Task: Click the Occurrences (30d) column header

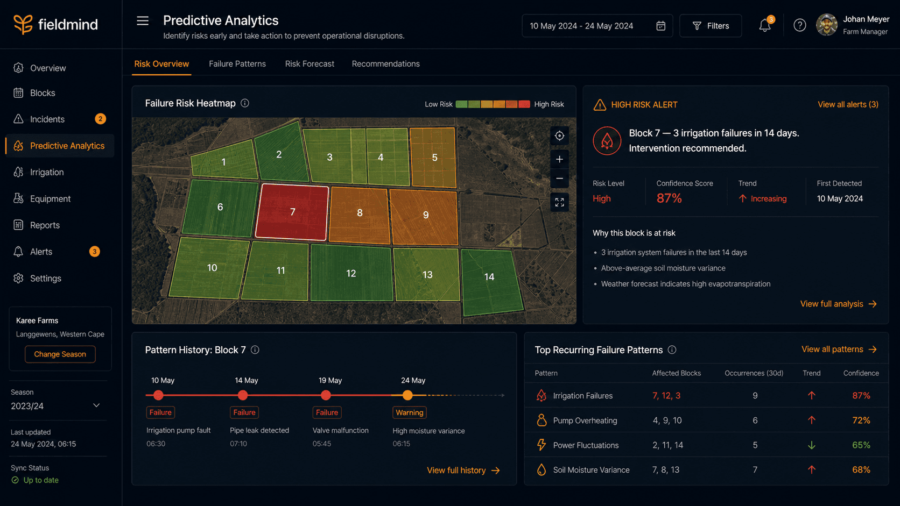Action: point(754,373)
